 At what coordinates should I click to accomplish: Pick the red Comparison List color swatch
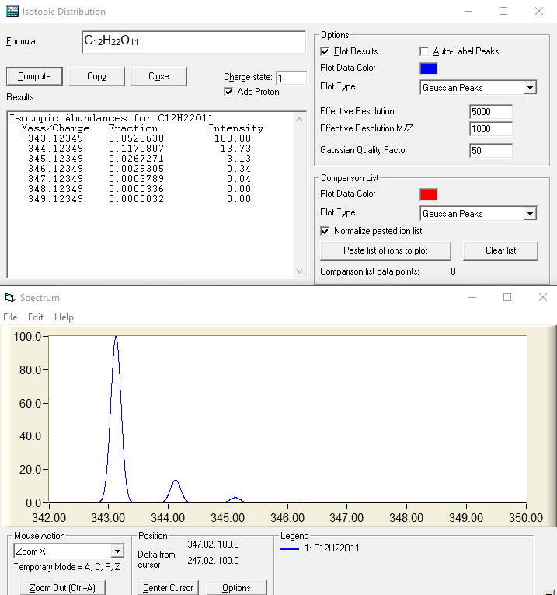click(x=429, y=194)
